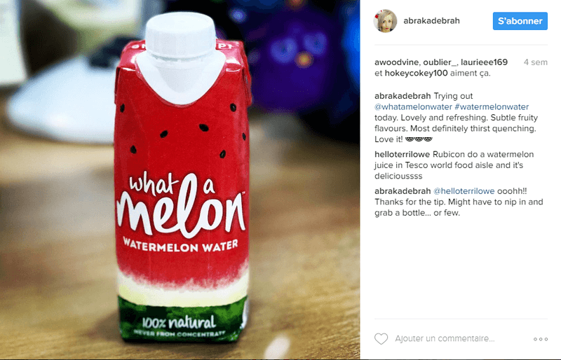The height and width of the screenshot is (360, 561).
Task: Visit laurieee169 profile from likes
Action: (x=484, y=62)
